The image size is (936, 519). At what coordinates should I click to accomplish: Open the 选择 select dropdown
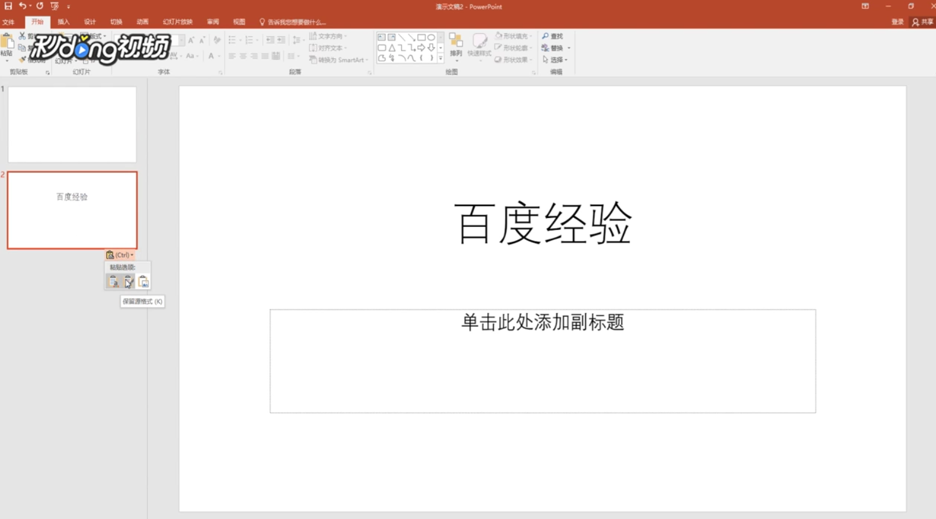pyautogui.click(x=555, y=60)
